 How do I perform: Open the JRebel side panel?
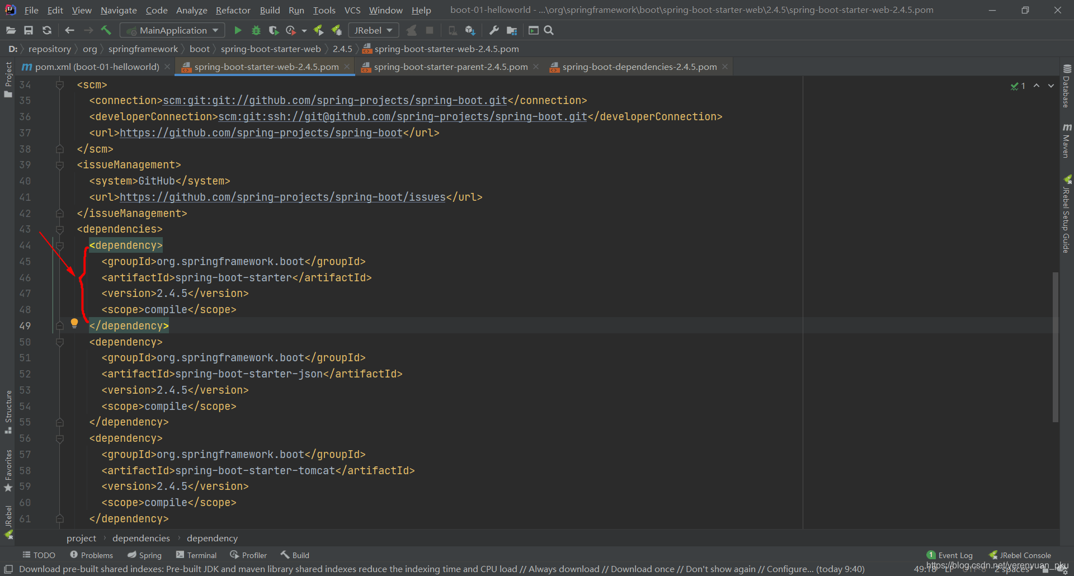click(8, 522)
